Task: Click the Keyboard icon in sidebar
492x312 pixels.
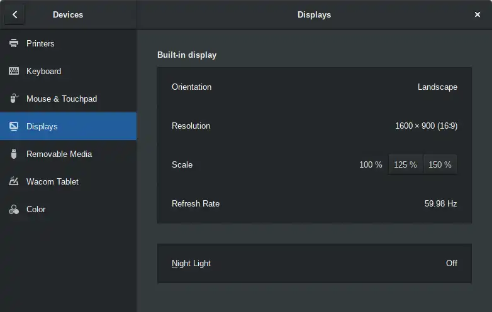Action: coord(14,71)
